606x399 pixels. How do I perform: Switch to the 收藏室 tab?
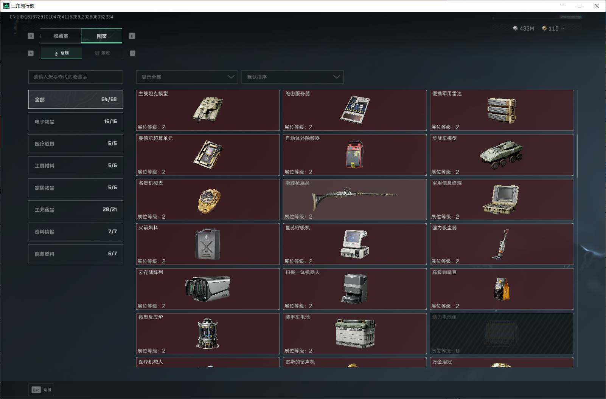(61, 36)
